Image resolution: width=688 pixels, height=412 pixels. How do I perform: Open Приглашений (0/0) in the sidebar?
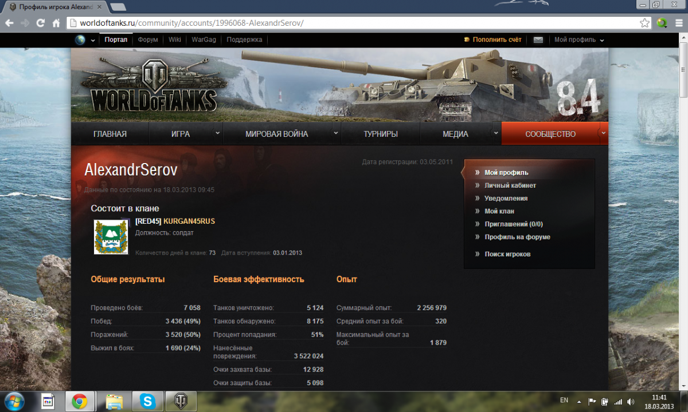[x=514, y=224]
